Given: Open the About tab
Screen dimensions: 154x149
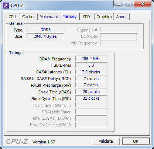Looking at the screenshot, I should pyautogui.click(x=122, y=17).
